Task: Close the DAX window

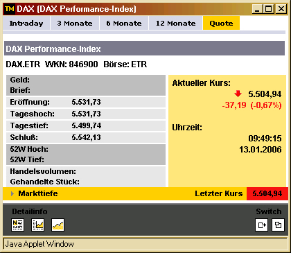Action: [x=281, y=9]
